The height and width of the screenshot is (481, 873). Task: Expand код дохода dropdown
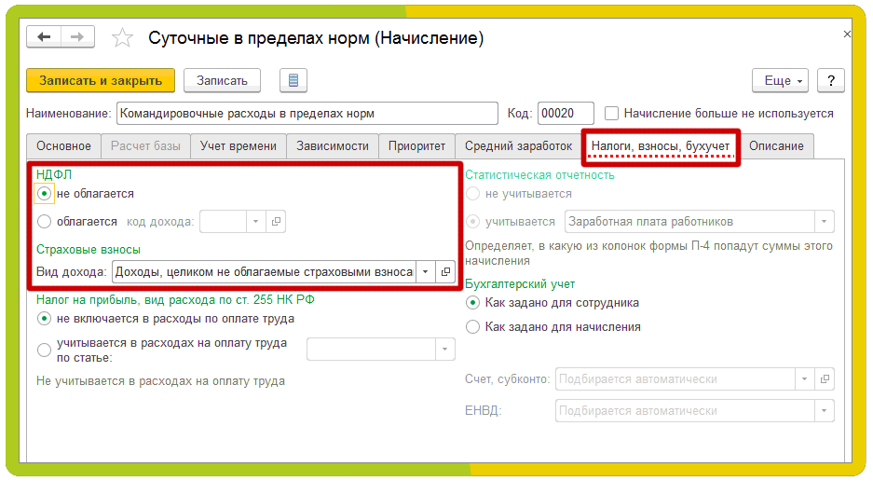[255, 221]
